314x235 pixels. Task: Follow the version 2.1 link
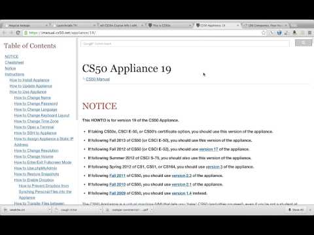tap(182, 185)
